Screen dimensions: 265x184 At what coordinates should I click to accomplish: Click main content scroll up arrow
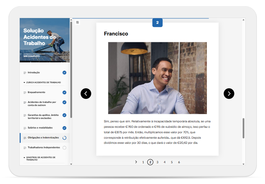243,20
